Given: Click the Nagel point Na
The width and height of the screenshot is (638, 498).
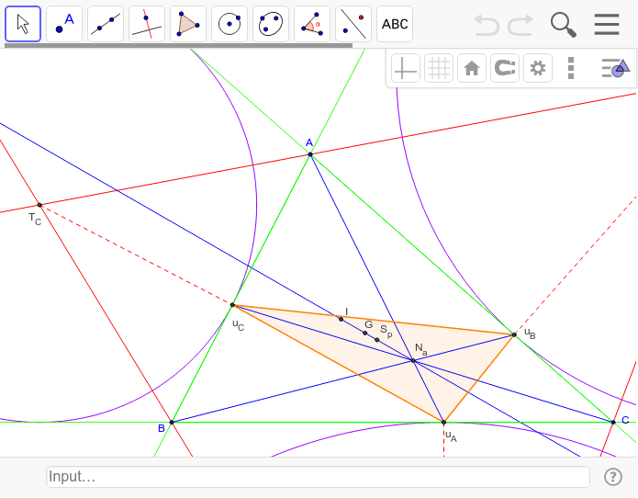Looking at the screenshot, I should (413, 361).
